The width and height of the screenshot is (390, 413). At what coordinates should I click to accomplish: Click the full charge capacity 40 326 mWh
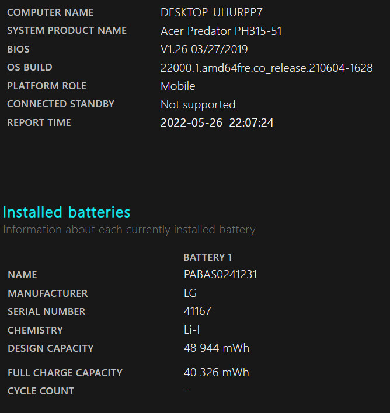[217, 373]
